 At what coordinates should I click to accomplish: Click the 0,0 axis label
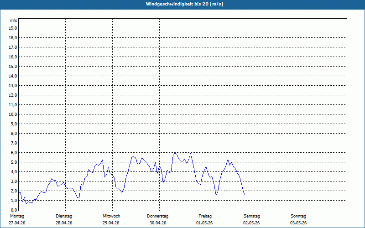14,210
